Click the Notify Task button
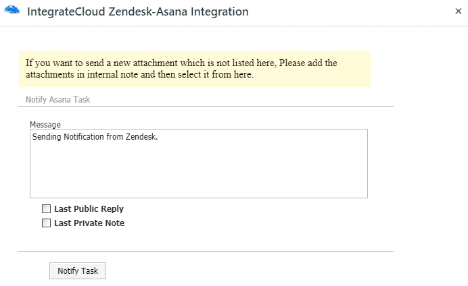Screen dimensions: 468x286 point(78,270)
